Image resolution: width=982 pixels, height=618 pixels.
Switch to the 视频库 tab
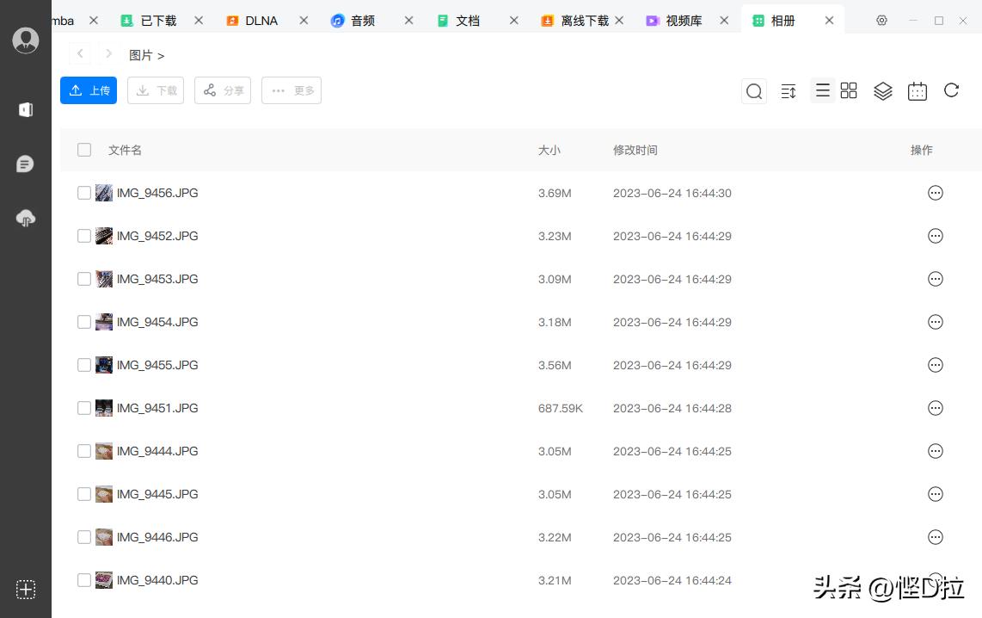pyautogui.click(x=683, y=20)
